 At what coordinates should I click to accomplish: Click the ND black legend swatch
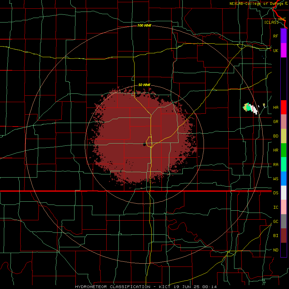[284, 250]
